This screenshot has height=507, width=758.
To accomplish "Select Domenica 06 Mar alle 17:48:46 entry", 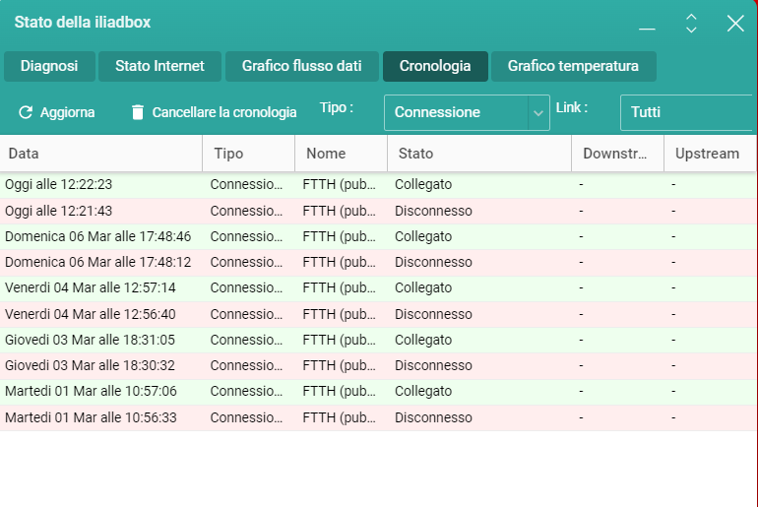I will 378,237.
